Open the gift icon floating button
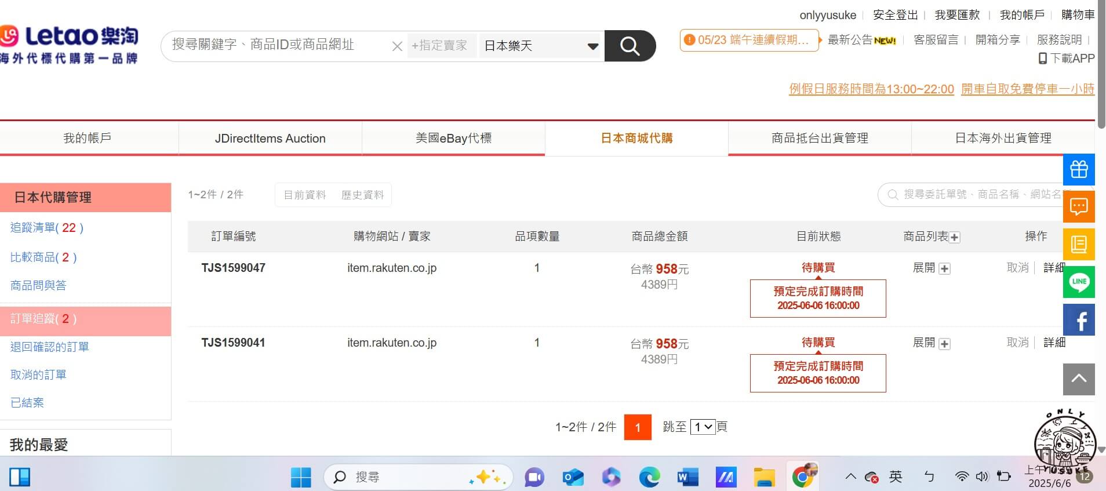This screenshot has height=491, width=1106. click(1079, 169)
